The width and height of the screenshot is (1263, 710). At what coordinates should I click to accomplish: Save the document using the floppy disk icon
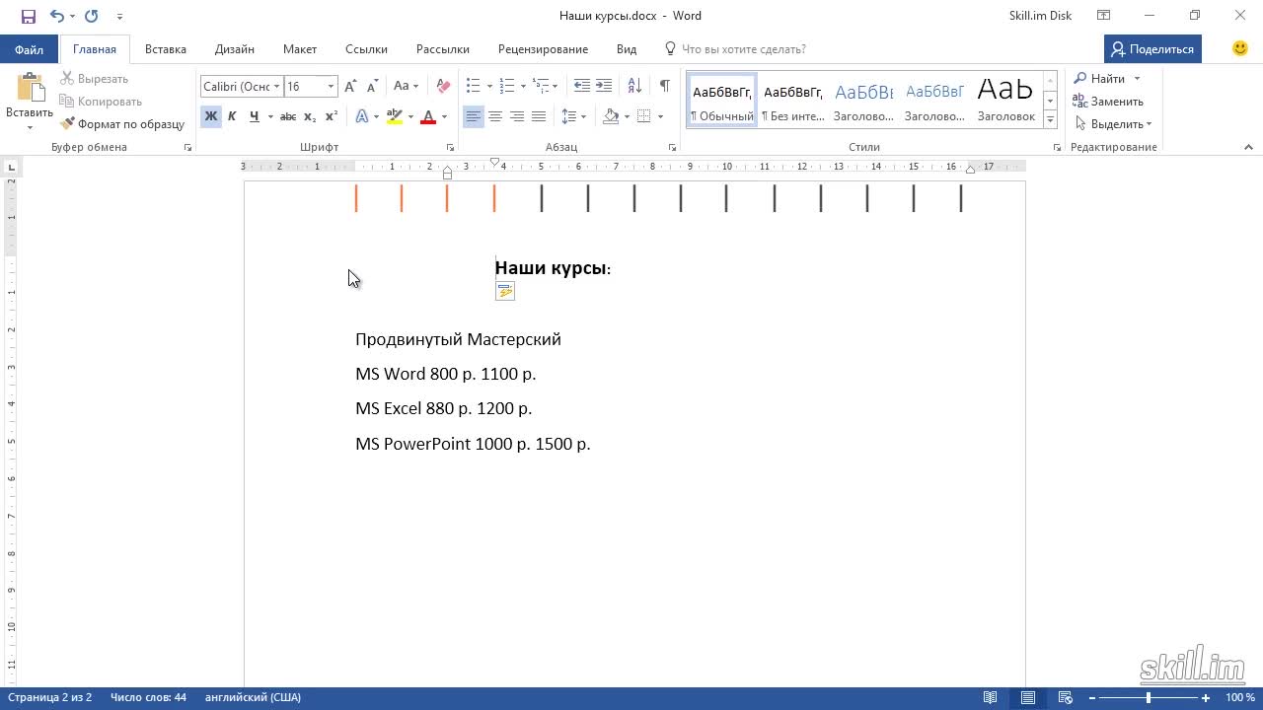(x=28, y=16)
